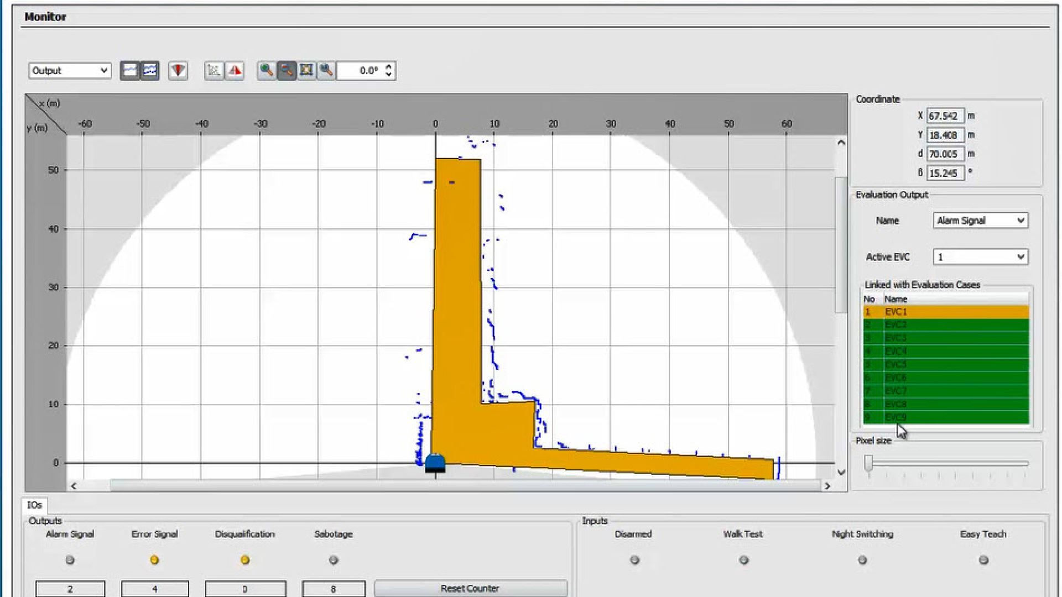Click the Easy Teach input indicator
Image resolution: width=1062 pixels, height=597 pixels.
tap(983, 560)
